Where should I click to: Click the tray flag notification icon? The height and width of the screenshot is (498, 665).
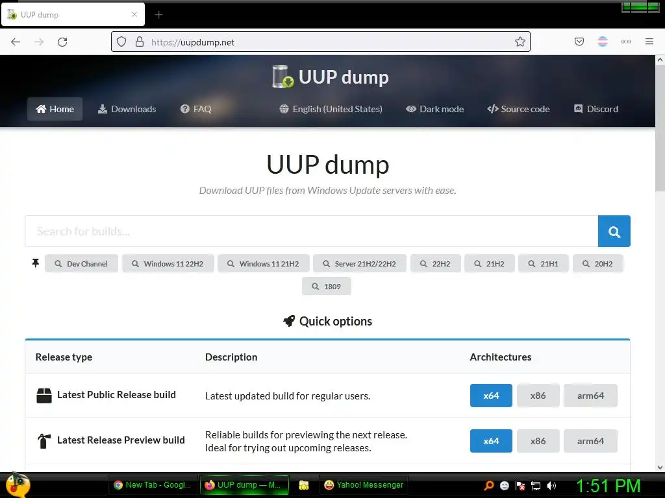tap(520, 486)
